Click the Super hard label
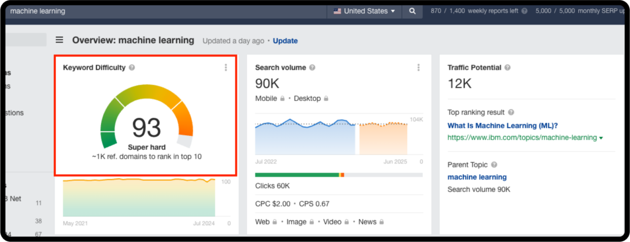The width and height of the screenshot is (630, 242). coord(146,148)
